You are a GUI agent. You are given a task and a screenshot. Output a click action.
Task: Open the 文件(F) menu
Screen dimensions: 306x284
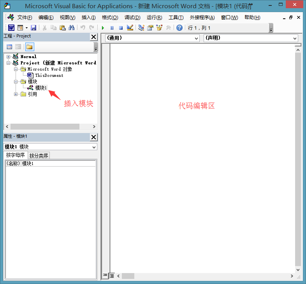point(25,18)
